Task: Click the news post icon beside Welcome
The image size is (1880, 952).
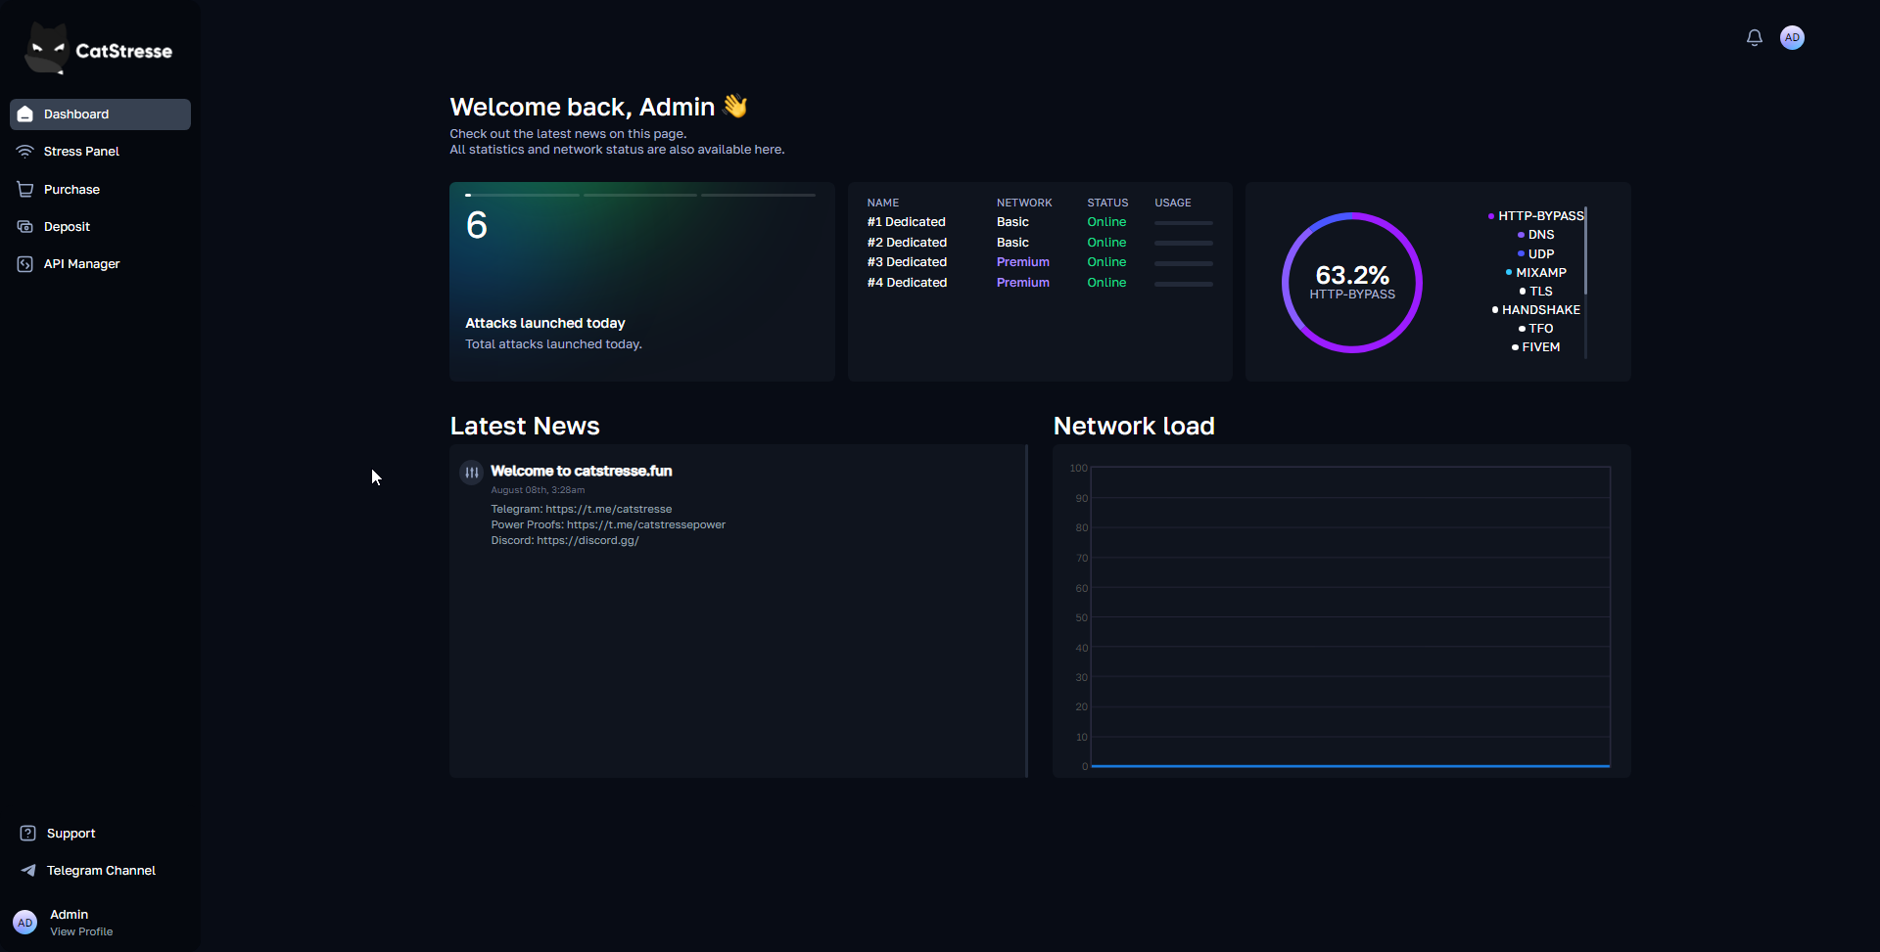Action: (471, 473)
